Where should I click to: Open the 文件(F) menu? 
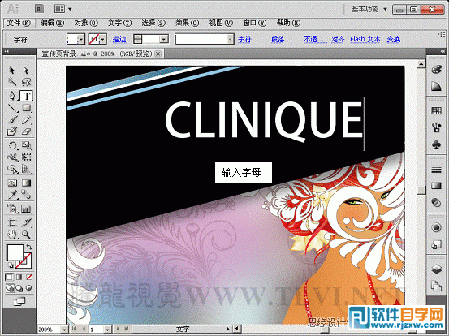[x=19, y=23]
